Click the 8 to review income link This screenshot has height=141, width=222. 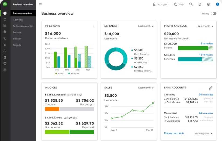click(x=207, y=43)
